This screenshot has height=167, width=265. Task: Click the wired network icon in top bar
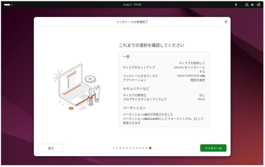(247, 5)
